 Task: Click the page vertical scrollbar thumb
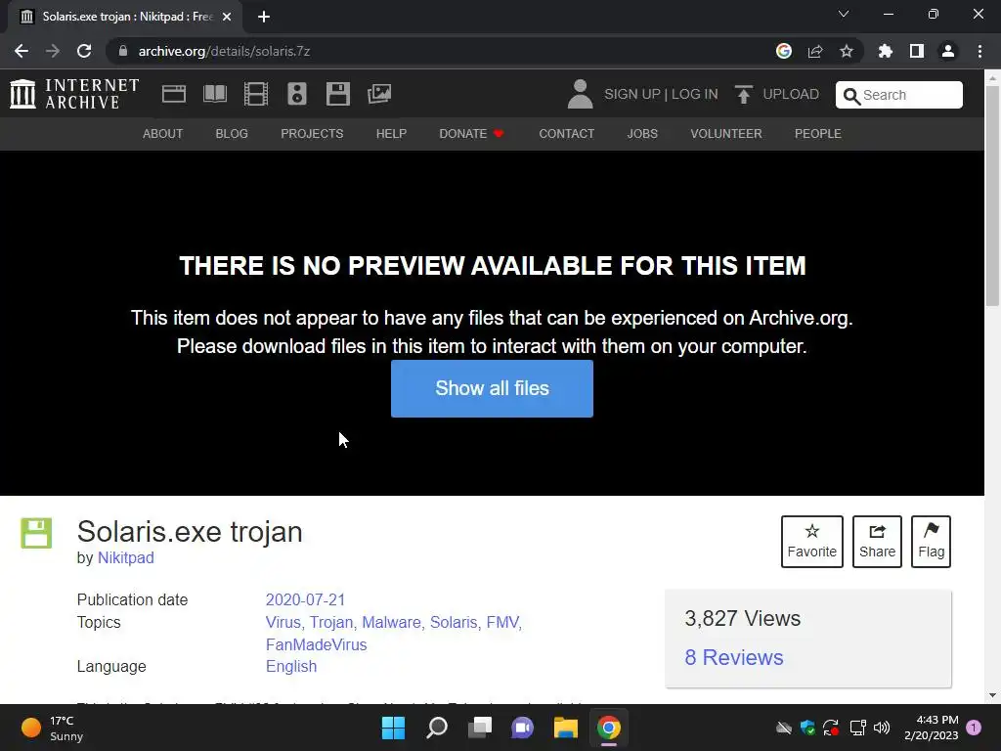pos(992,195)
